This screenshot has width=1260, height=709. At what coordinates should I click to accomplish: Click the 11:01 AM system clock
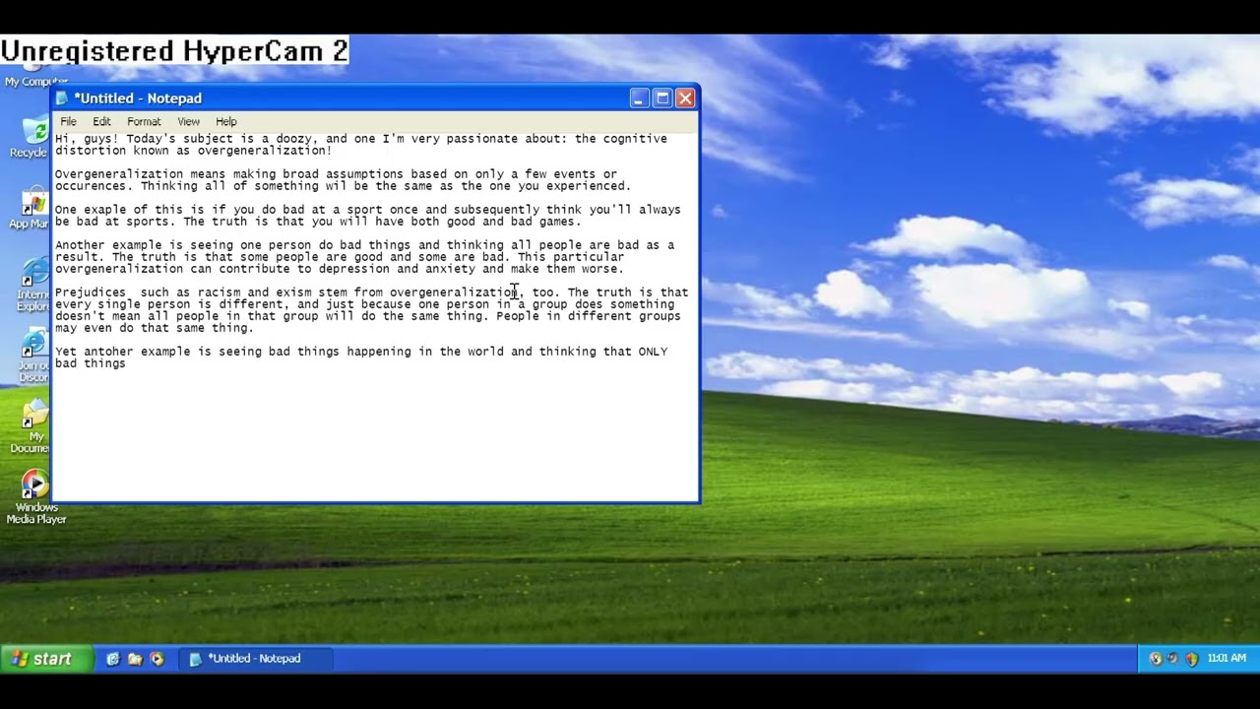tap(1227, 659)
